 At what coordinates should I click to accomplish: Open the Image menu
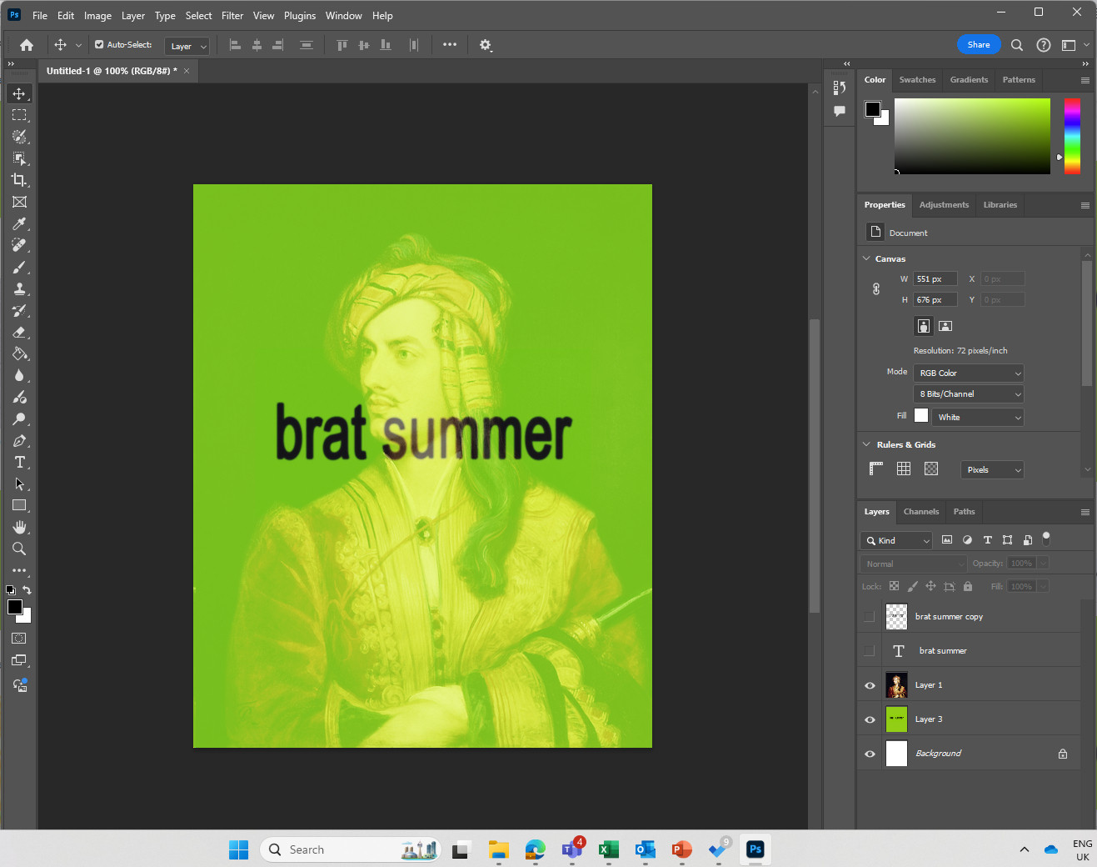pos(97,15)
